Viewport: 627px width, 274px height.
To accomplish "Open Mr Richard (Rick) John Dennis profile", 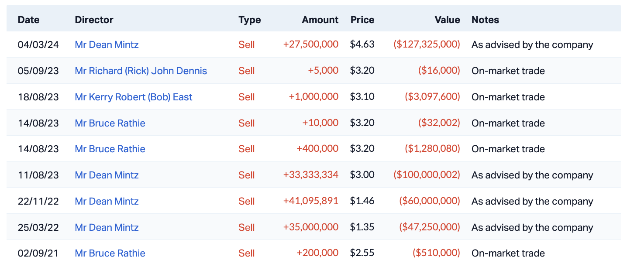I will 141,71.
